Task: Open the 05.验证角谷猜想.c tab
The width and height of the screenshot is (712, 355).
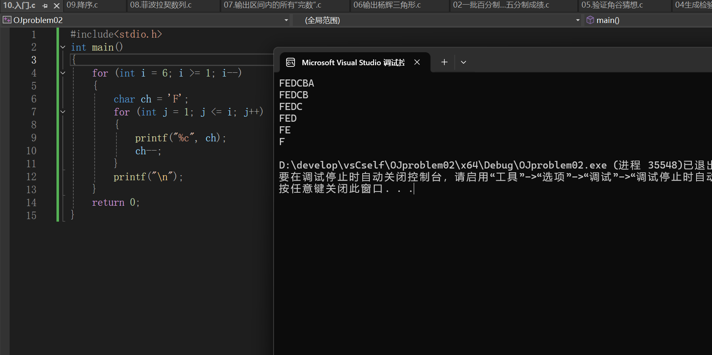Action: coord(612,5)
